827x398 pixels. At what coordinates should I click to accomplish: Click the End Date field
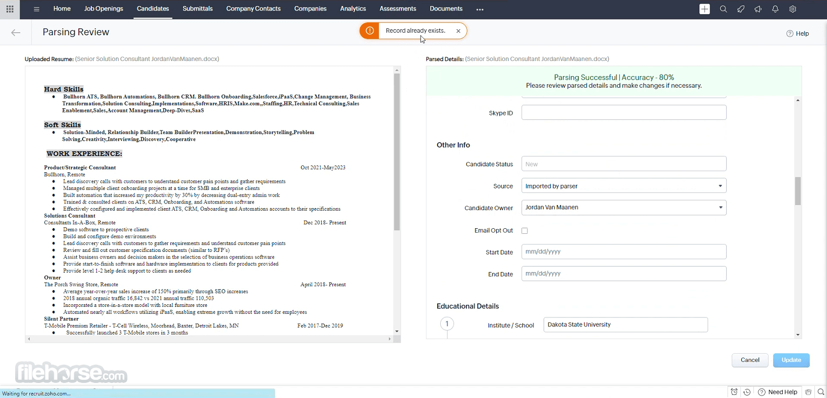point(624,274)
